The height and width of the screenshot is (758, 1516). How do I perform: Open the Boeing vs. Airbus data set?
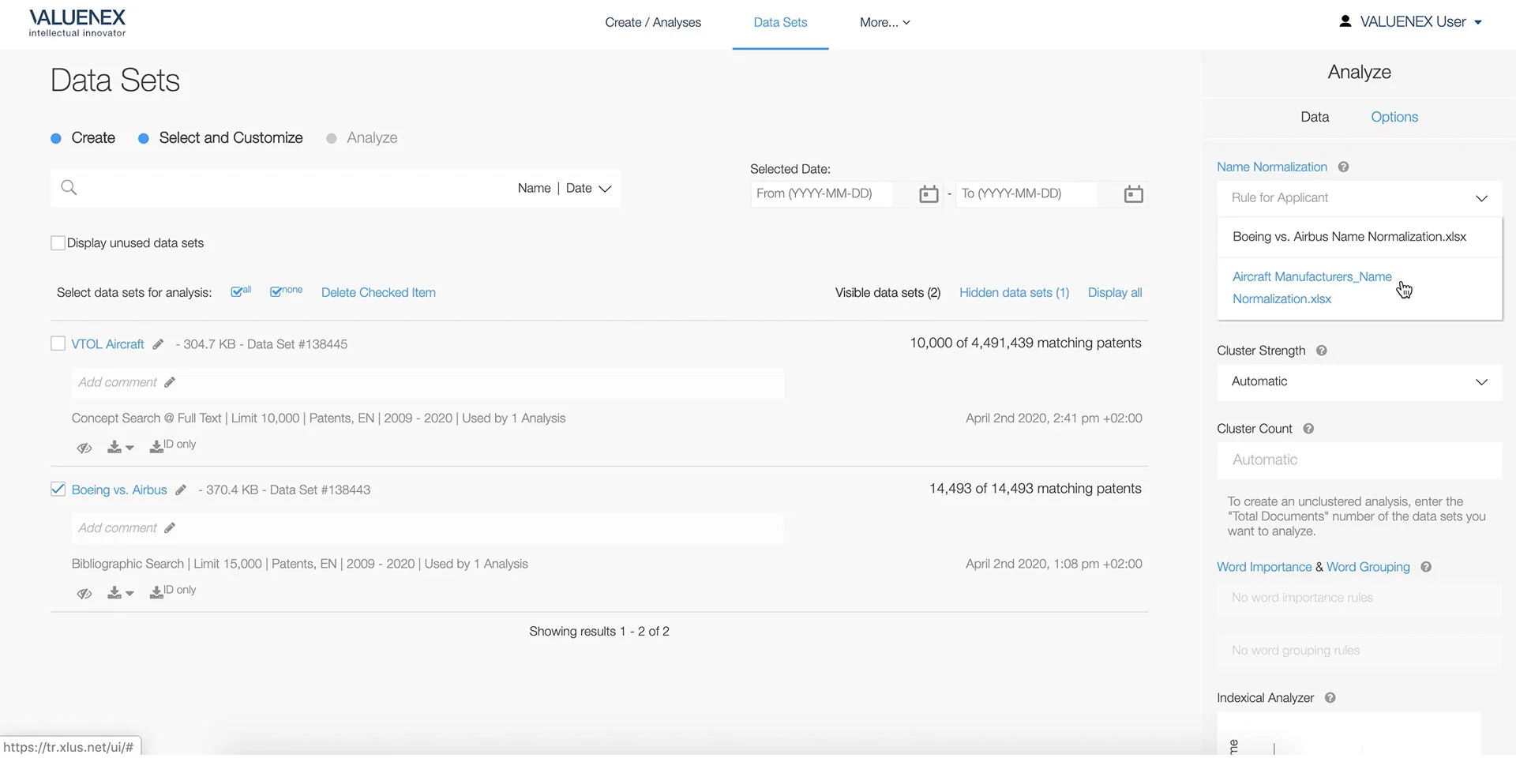[119, 490]
